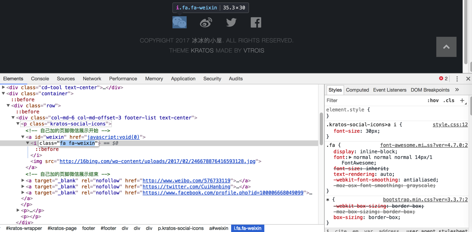This screenshot has height=232, width=472.
Task: Open DevTools three-dot customize menu
Action: (x=457, y=79)
